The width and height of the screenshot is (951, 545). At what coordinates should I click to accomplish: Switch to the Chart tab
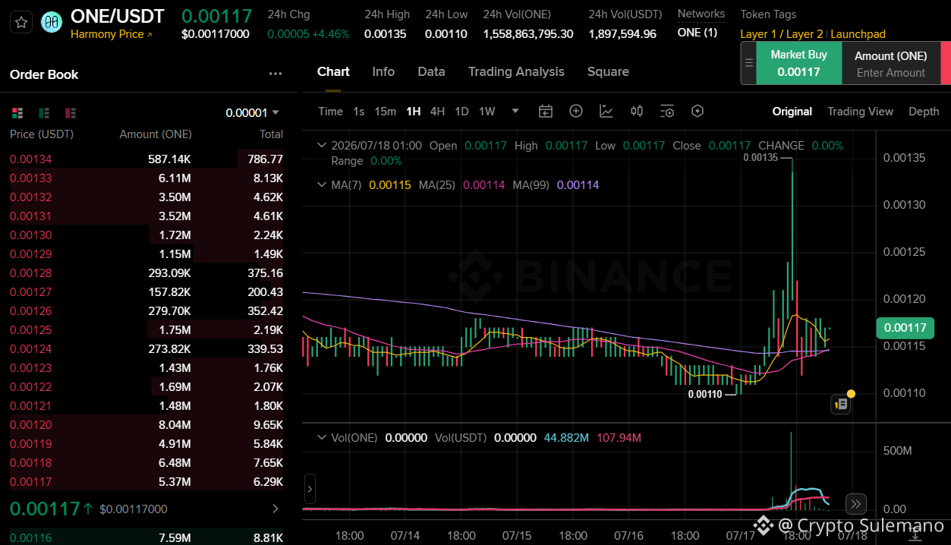coord(333,71)
